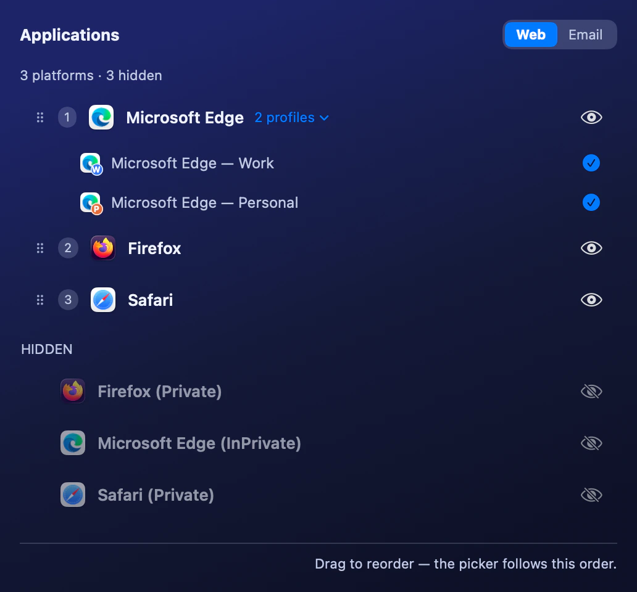
Task: Click the number 1 order badge
Action: click(x=67, y=118)
